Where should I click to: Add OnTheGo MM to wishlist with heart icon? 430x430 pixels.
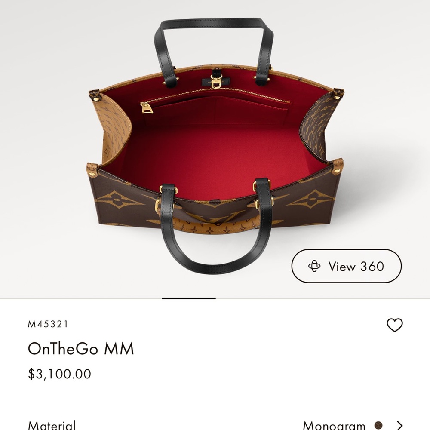(394, 325)
